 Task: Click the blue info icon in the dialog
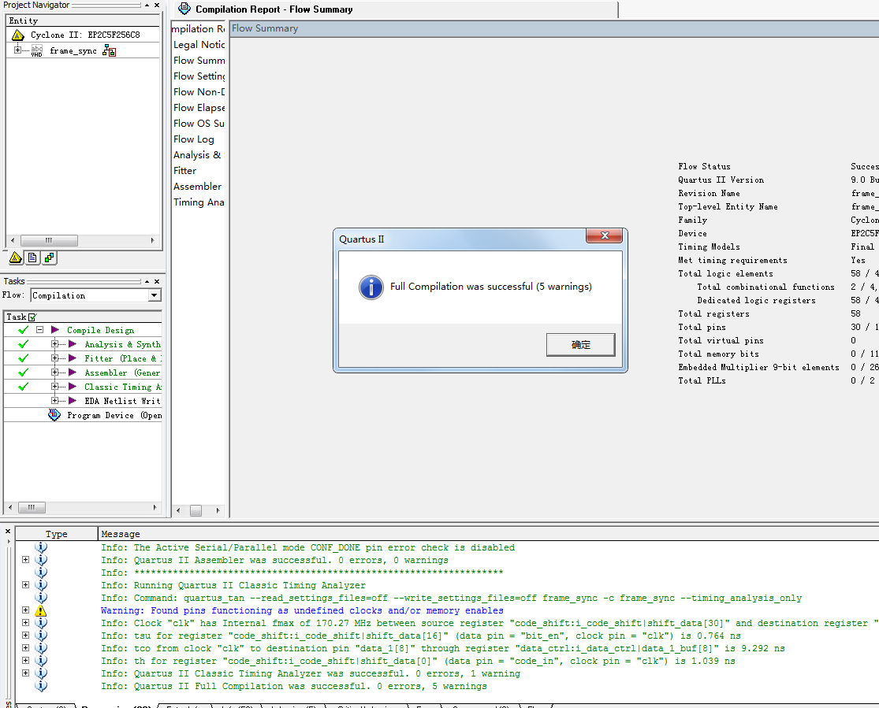click(371, 287)
